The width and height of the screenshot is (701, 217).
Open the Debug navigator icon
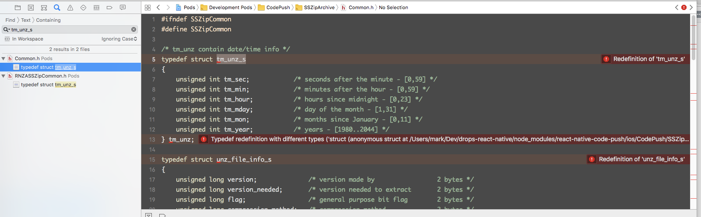pos(96,7)
